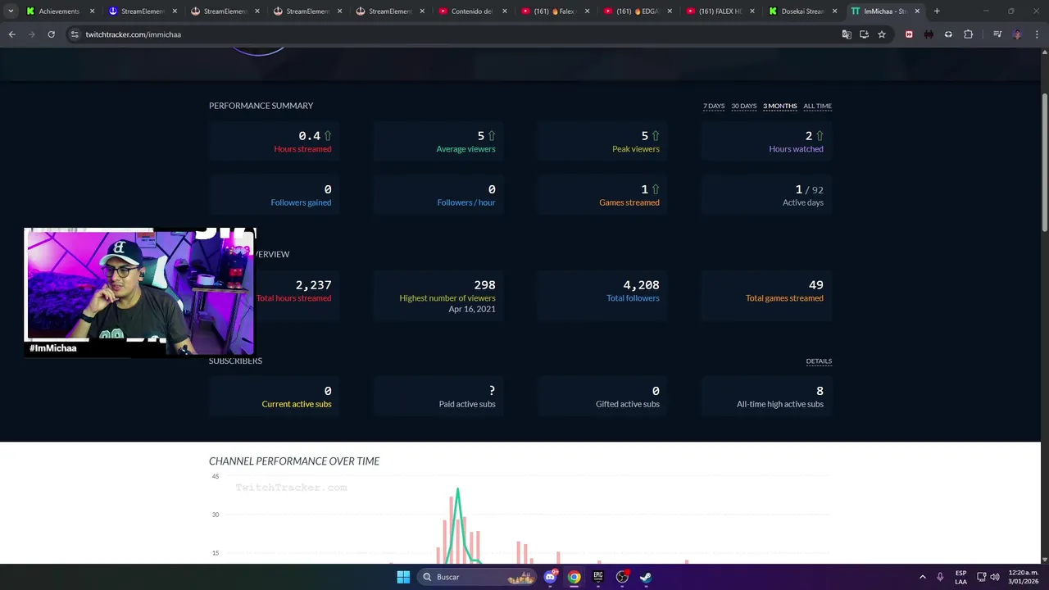The image size is (1049, 590).
Task: Close the Contenido del tab
Action: [504, 11]
